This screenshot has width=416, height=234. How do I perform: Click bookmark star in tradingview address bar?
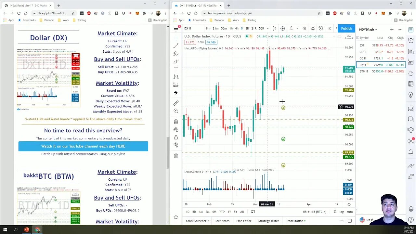coord(319,13)
